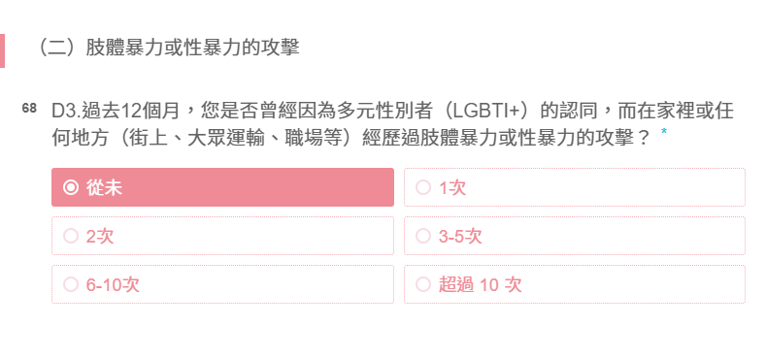Click the question number 68
The width and height of the screenshot is (766, 358).
click(x=29, y=109)
